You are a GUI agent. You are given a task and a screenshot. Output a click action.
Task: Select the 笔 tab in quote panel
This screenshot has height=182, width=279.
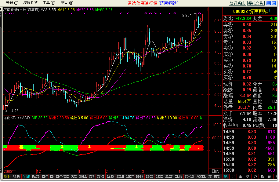[x=226, y=177]
